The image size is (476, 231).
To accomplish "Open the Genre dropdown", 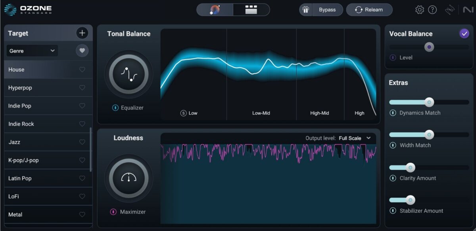I will point(32,51).
